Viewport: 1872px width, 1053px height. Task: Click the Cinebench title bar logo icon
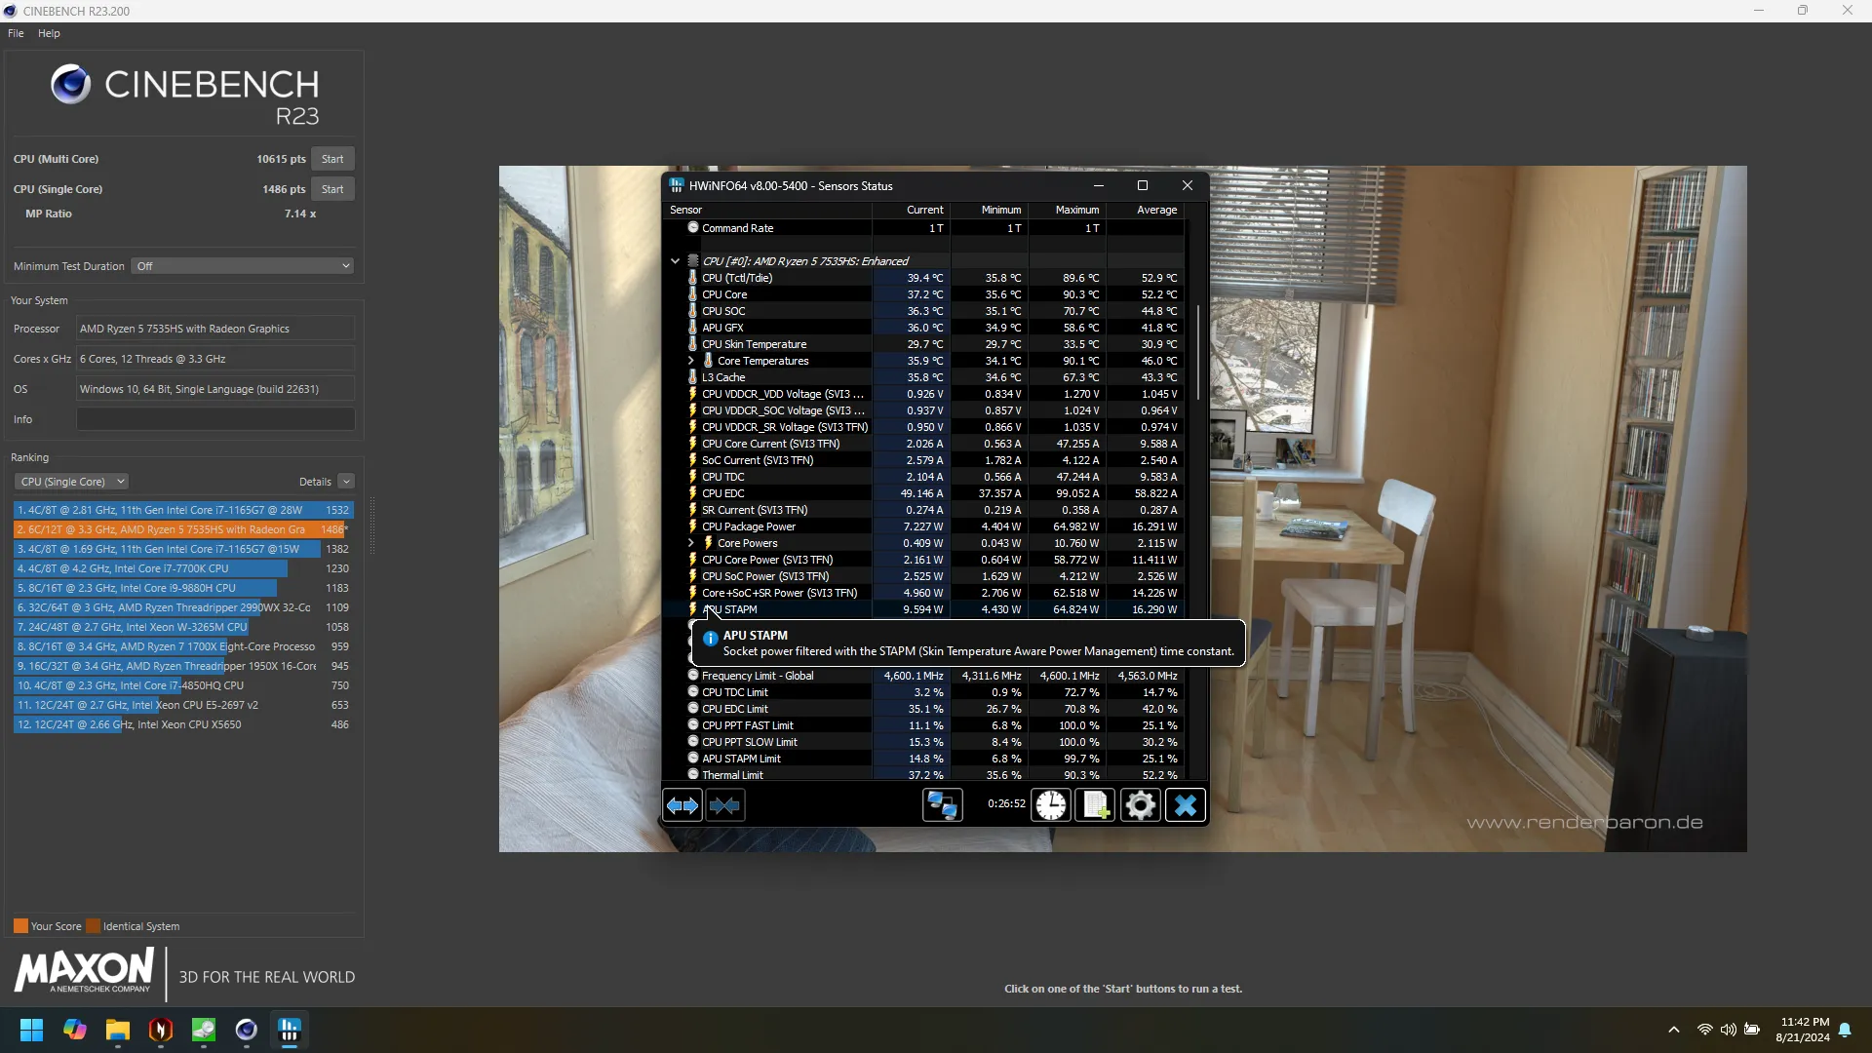(x=10, y=11)
